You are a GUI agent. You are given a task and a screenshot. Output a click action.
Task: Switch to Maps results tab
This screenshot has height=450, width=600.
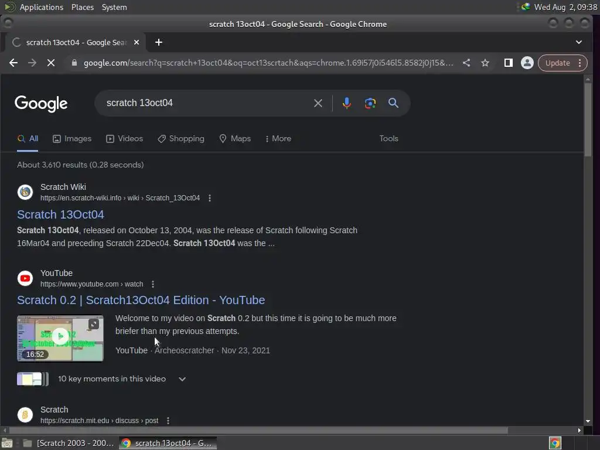pyautogui.click(x=235, y=138)
